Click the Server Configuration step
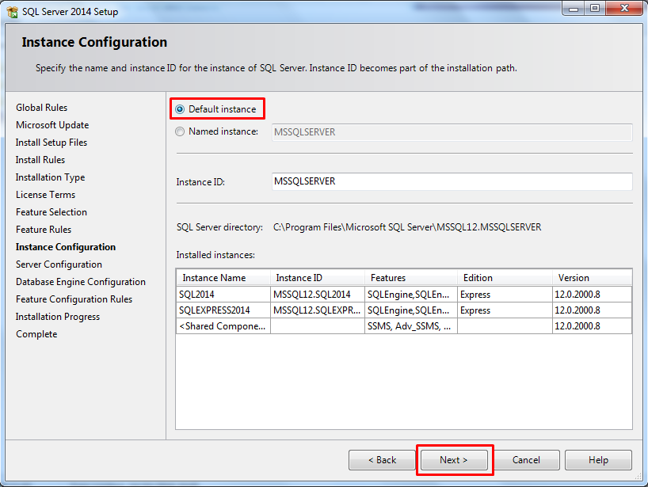Screen dimensions: 648x487 pos(59,264)
